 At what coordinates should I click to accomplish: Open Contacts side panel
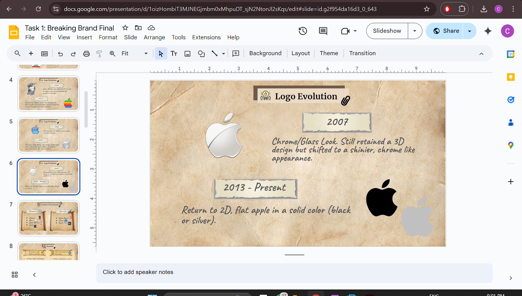[x=511, y=122]
